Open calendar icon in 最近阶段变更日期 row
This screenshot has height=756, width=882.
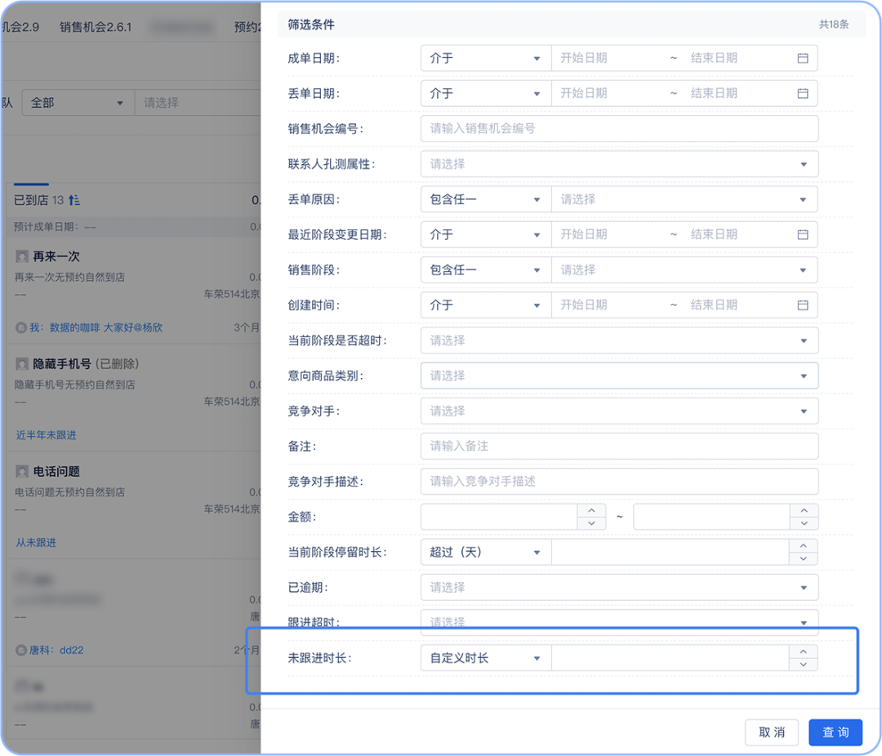click(803, 234)
